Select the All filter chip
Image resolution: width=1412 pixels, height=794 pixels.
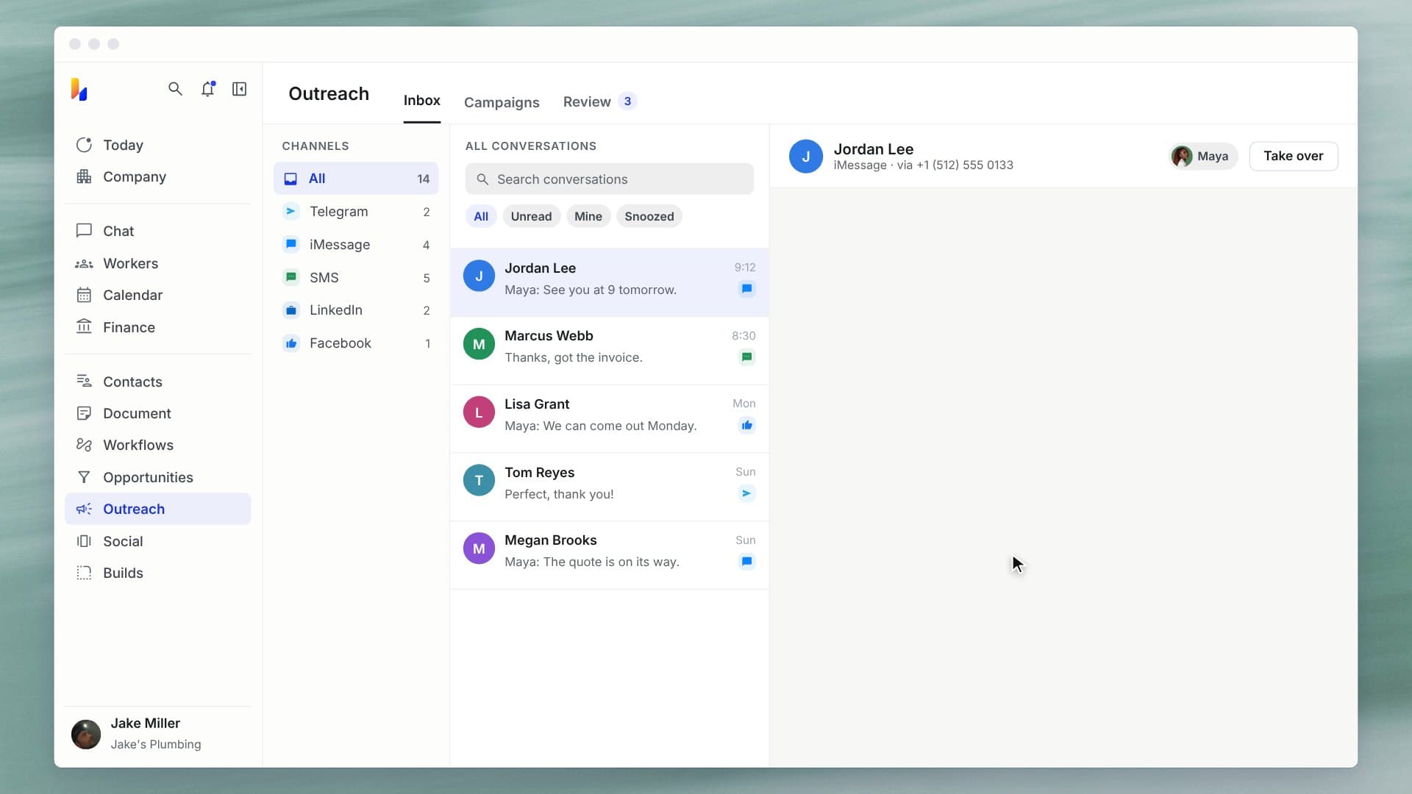(481, 216)
